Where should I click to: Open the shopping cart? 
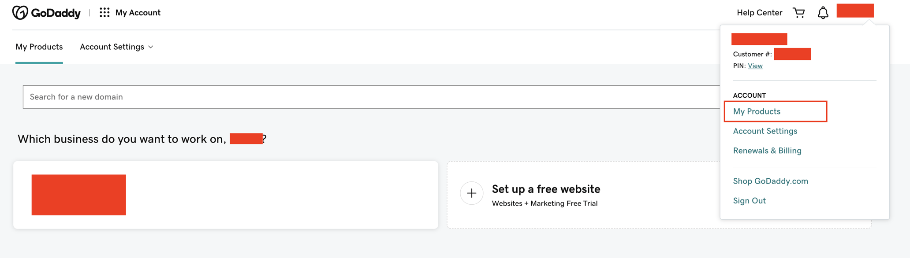799,12
